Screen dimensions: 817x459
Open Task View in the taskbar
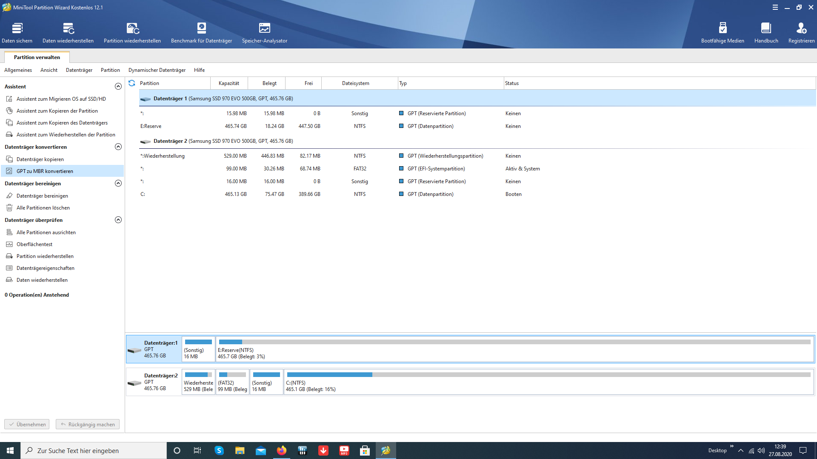point(197,450)
